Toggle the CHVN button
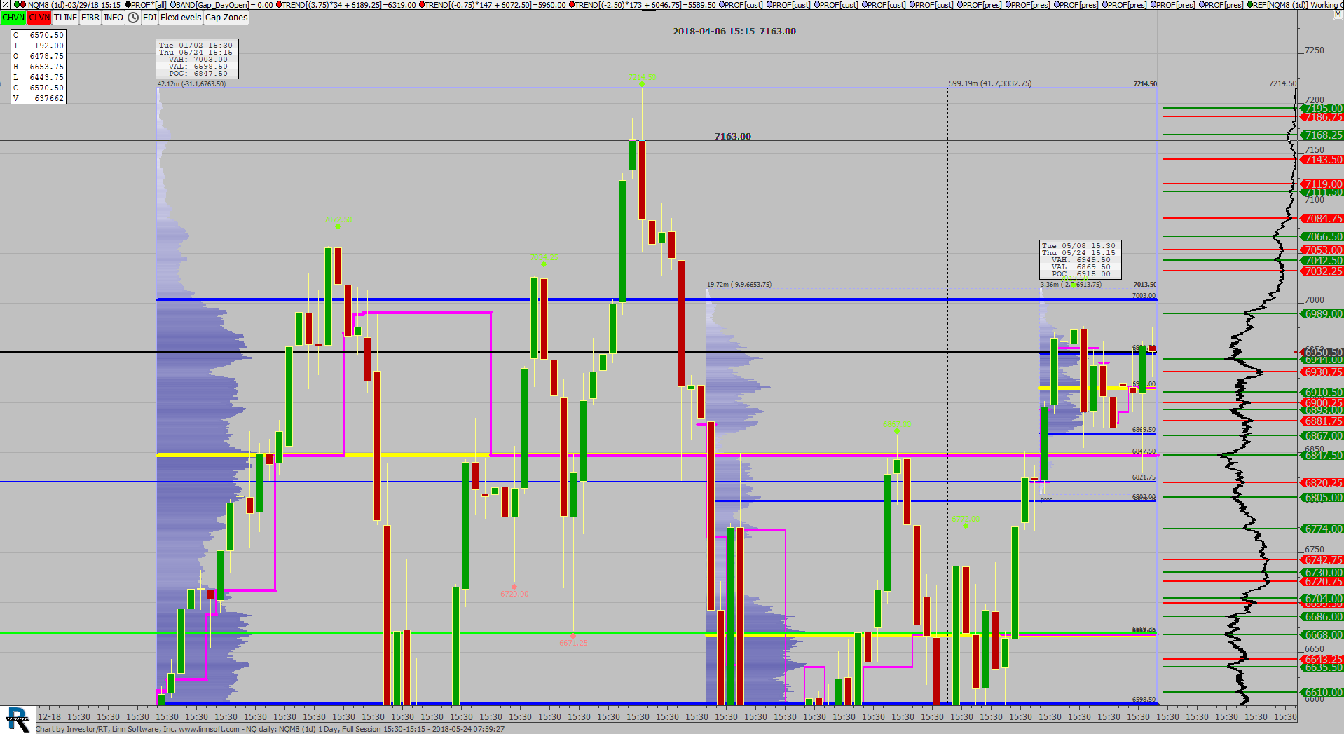 [13, 18]
